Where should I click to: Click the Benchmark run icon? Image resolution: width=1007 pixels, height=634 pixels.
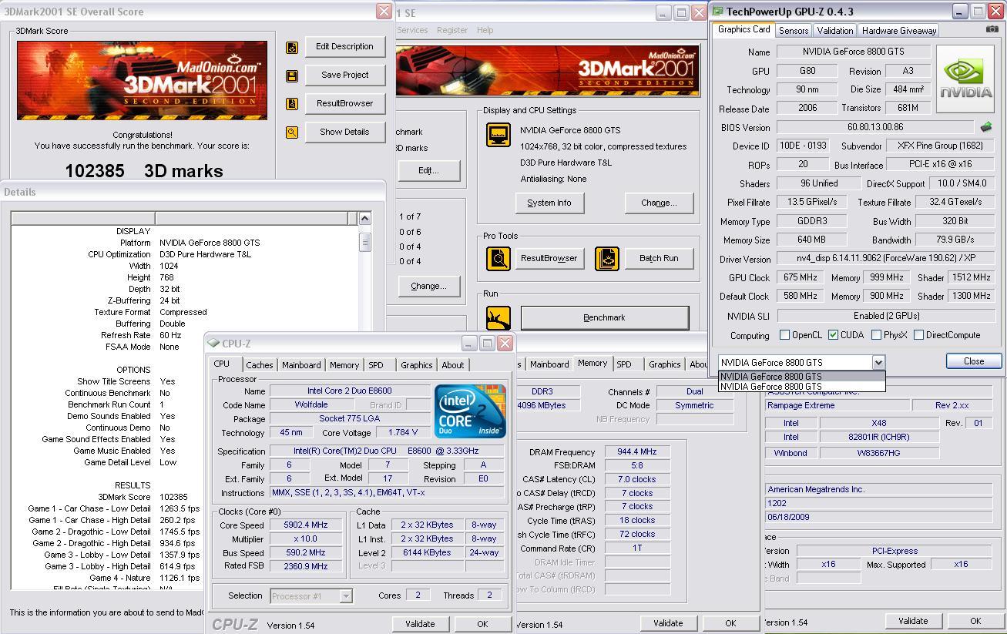click(498, 317)
